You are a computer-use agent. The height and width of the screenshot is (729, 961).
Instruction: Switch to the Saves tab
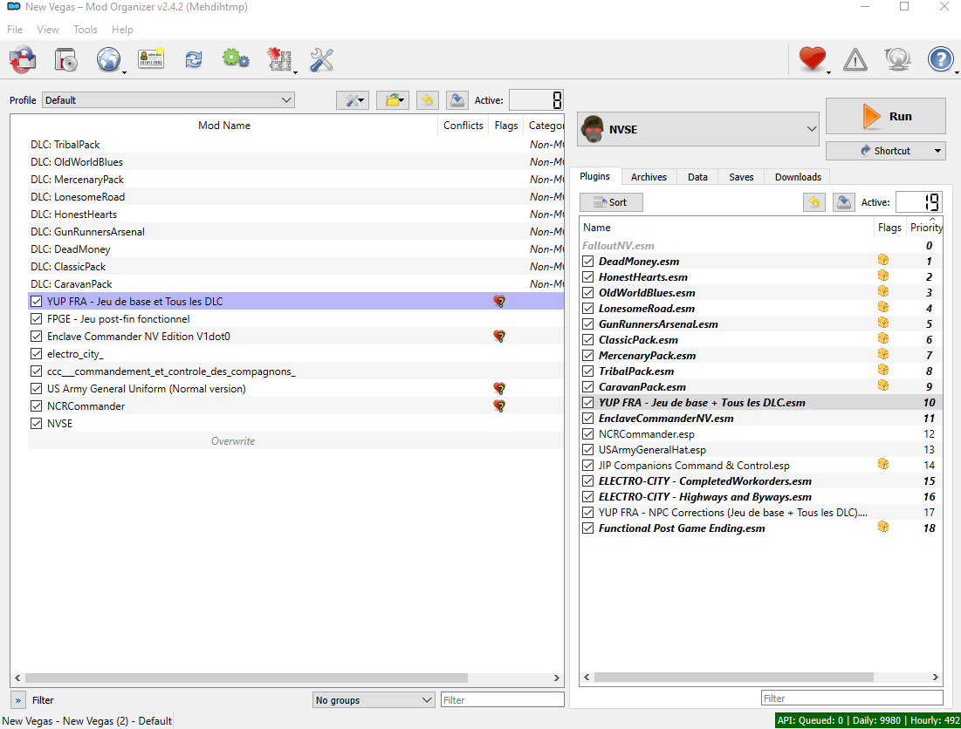(741, 177)
